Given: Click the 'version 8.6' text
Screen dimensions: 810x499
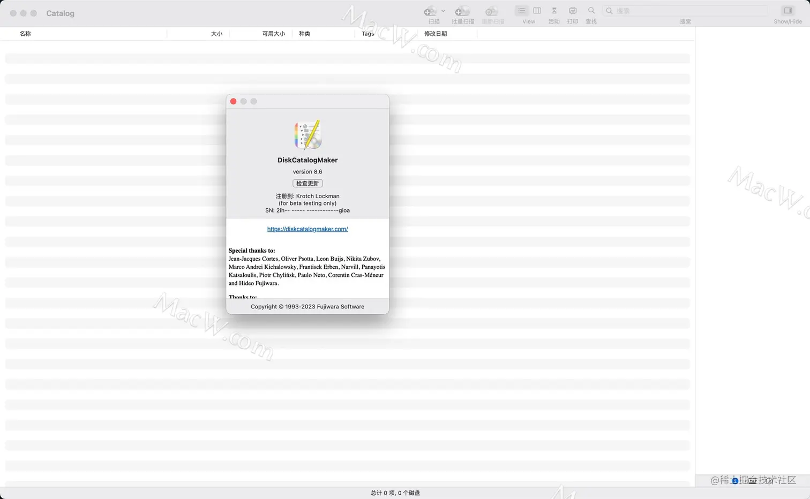Looking at the screenshot, I should tap(307, 172).
